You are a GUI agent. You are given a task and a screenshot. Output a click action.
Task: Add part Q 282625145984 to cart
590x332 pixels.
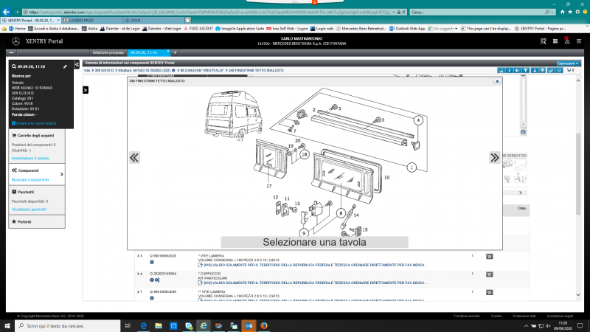pos(489,274)
